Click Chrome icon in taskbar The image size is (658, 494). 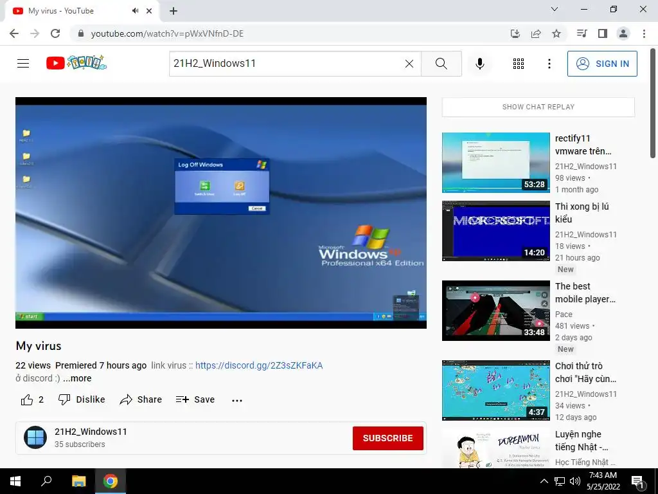coord(111,481)
